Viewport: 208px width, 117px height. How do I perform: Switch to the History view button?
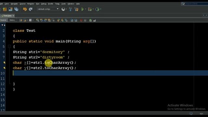pyautogui.click(x=12, y=20)
